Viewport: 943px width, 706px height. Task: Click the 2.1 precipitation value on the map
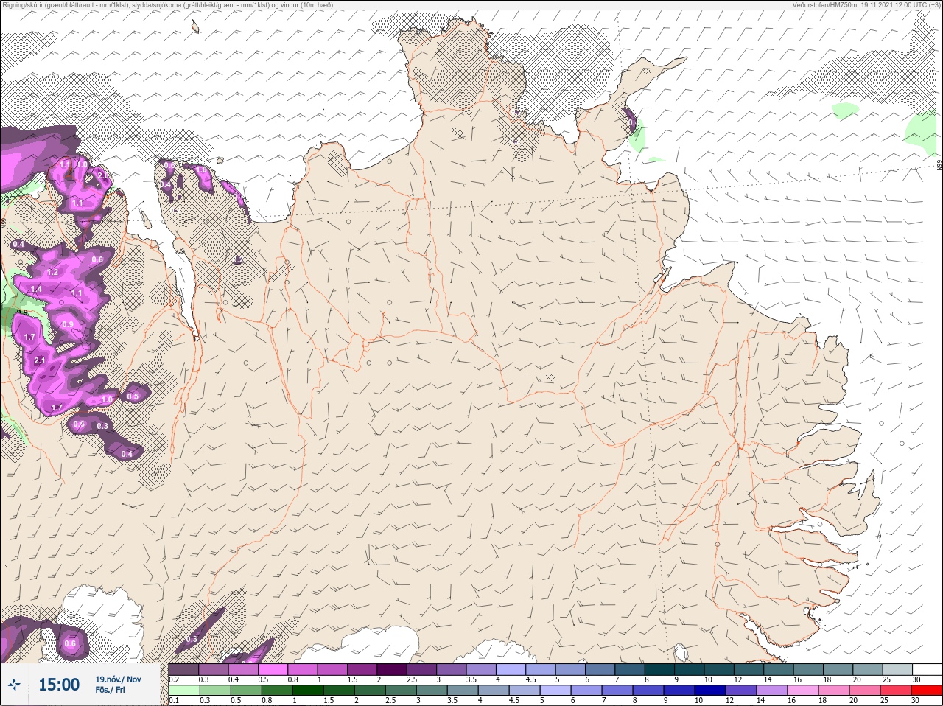pos(40,361)
